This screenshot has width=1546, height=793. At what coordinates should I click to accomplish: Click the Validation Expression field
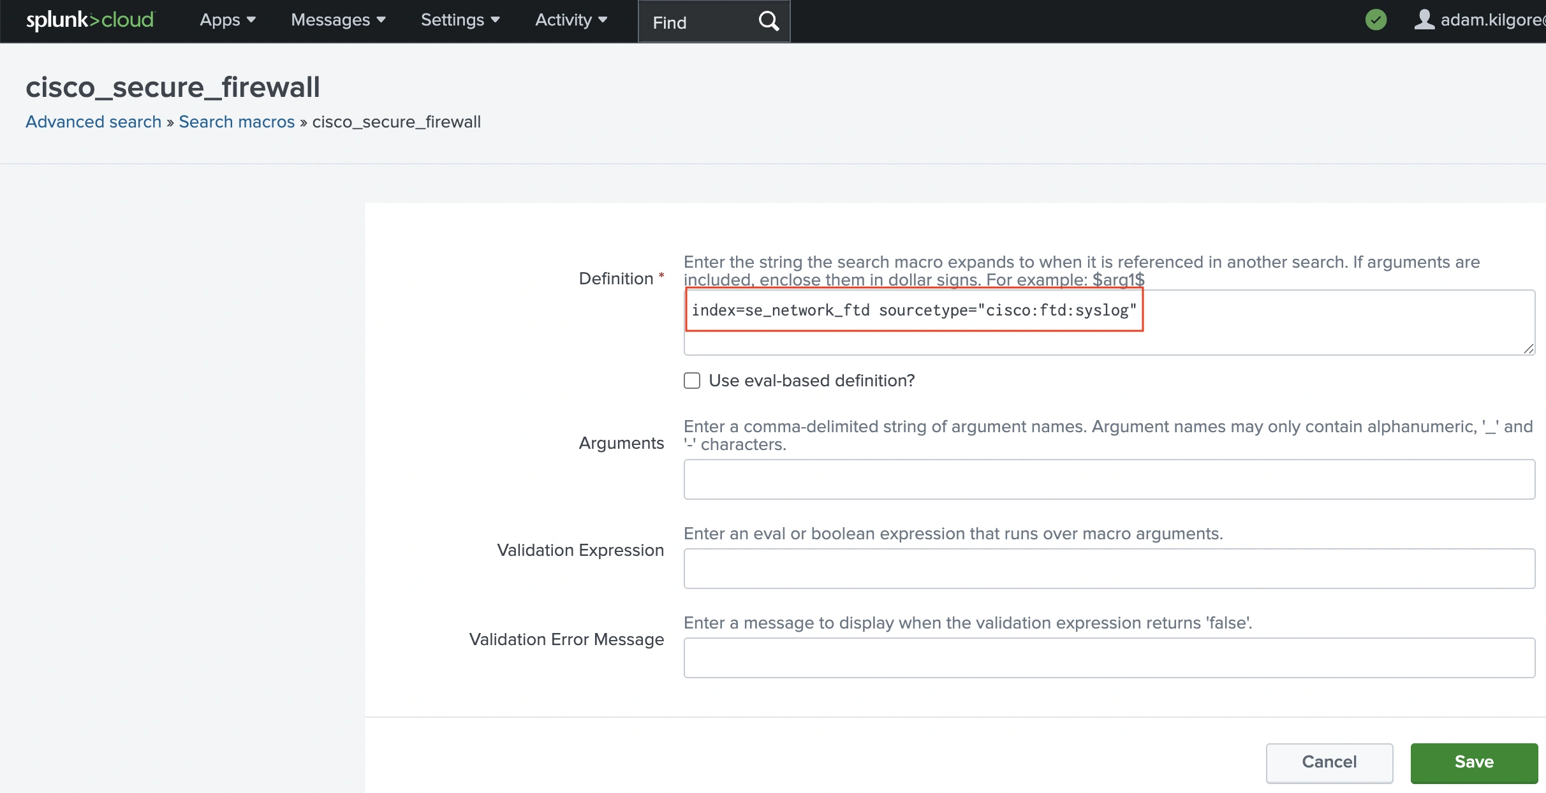[x=1108, y=568]
